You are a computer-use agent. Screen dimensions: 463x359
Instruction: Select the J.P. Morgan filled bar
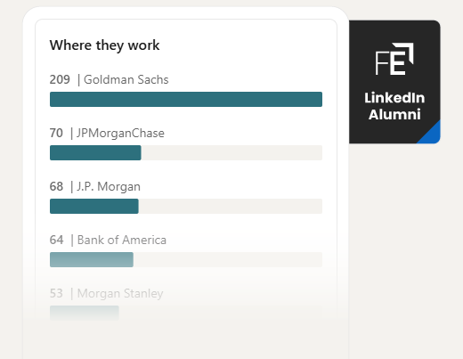tap(94, 206)
